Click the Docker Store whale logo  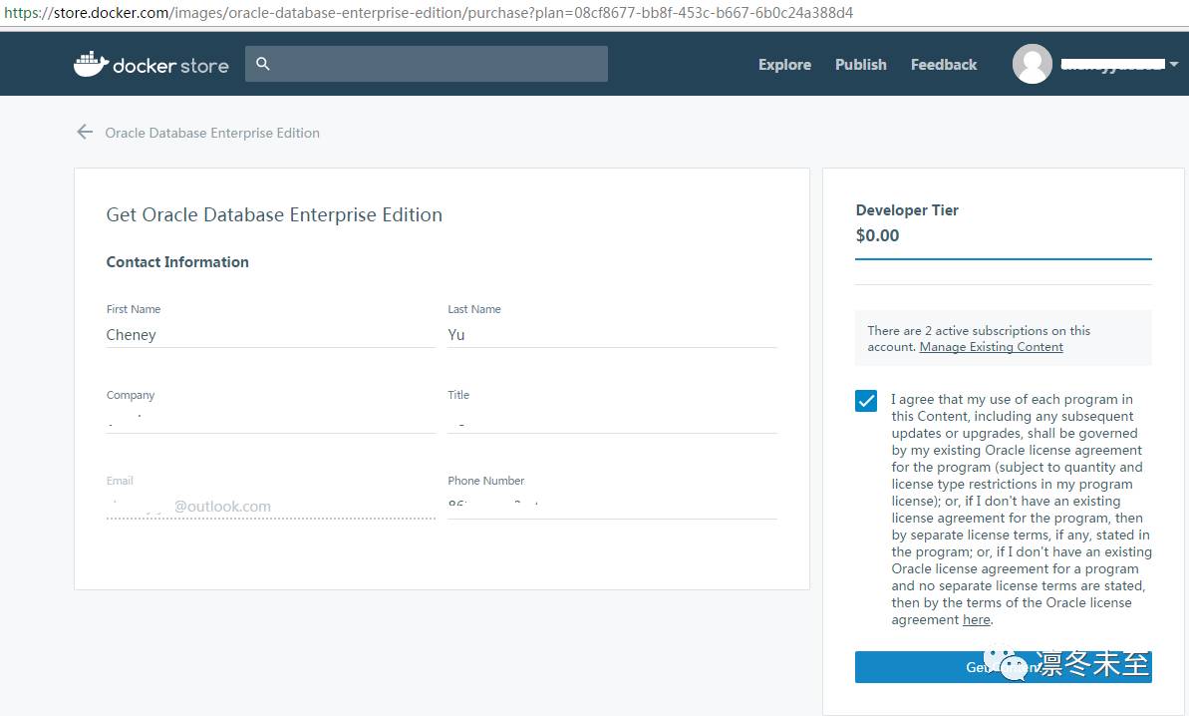point(91,65)
